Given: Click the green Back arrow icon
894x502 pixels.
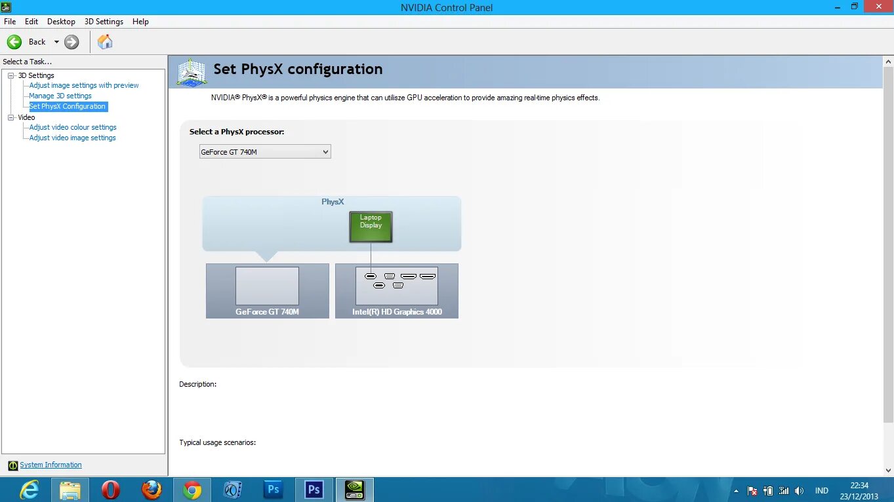Looking at the screenshot, I should tap(14, 42).
